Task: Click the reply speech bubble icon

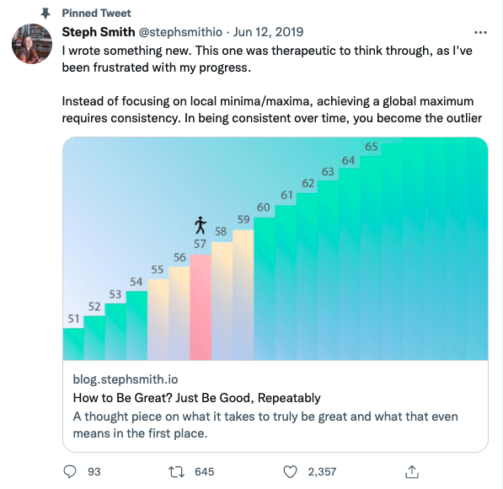Action: pyautogui.click(x=70, y=471)
